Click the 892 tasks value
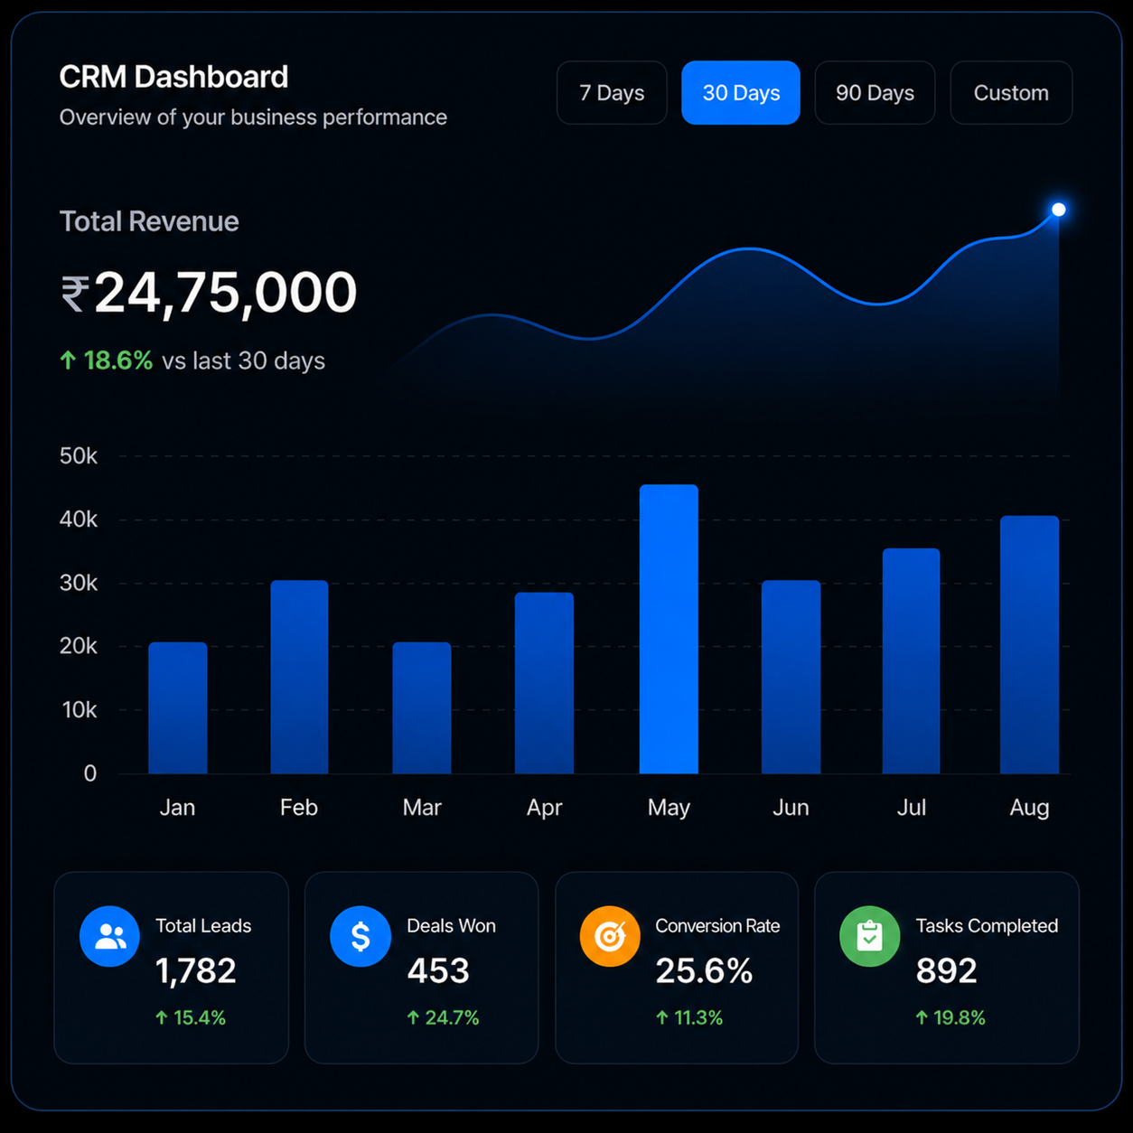1133x1133 pixels. pos(947,970)
